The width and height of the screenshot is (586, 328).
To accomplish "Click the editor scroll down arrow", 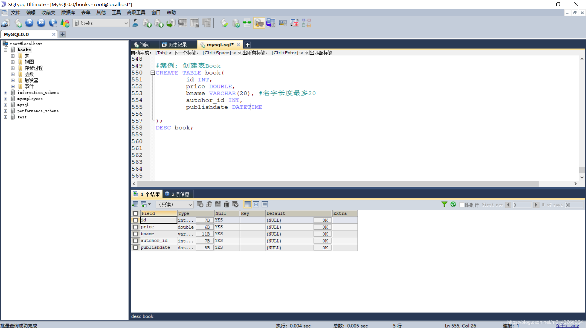I will point(582,177).
